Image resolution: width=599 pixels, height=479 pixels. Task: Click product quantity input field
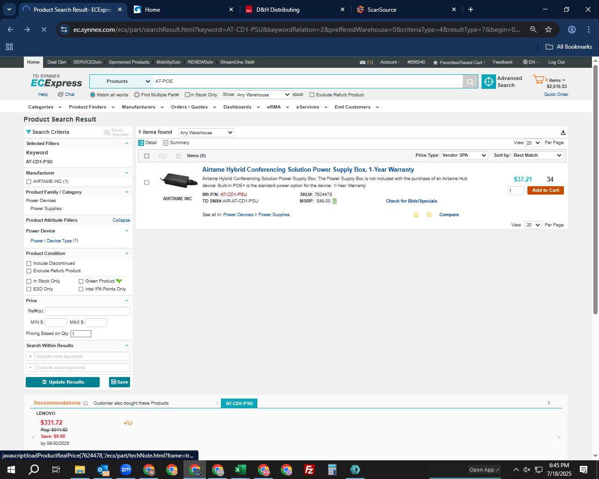click(516, 190)
